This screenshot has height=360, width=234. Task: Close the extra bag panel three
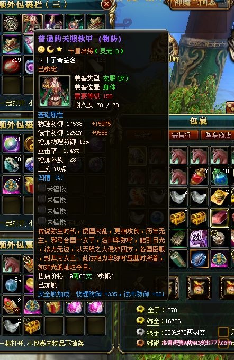(x=106, y=4)
